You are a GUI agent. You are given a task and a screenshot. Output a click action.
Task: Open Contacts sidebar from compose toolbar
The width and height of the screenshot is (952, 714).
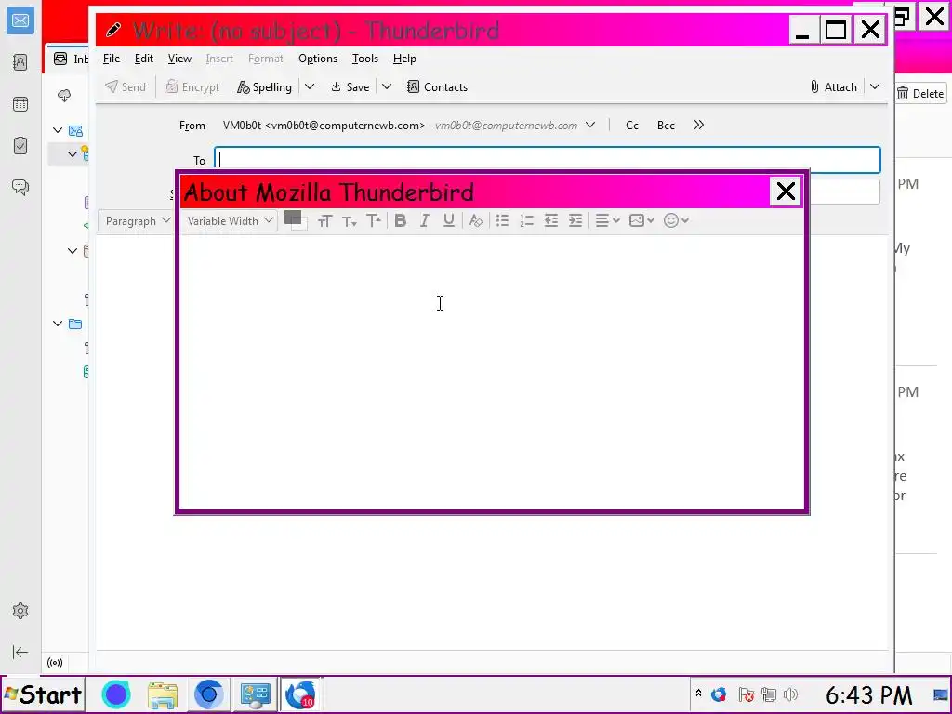pos(437,87)
